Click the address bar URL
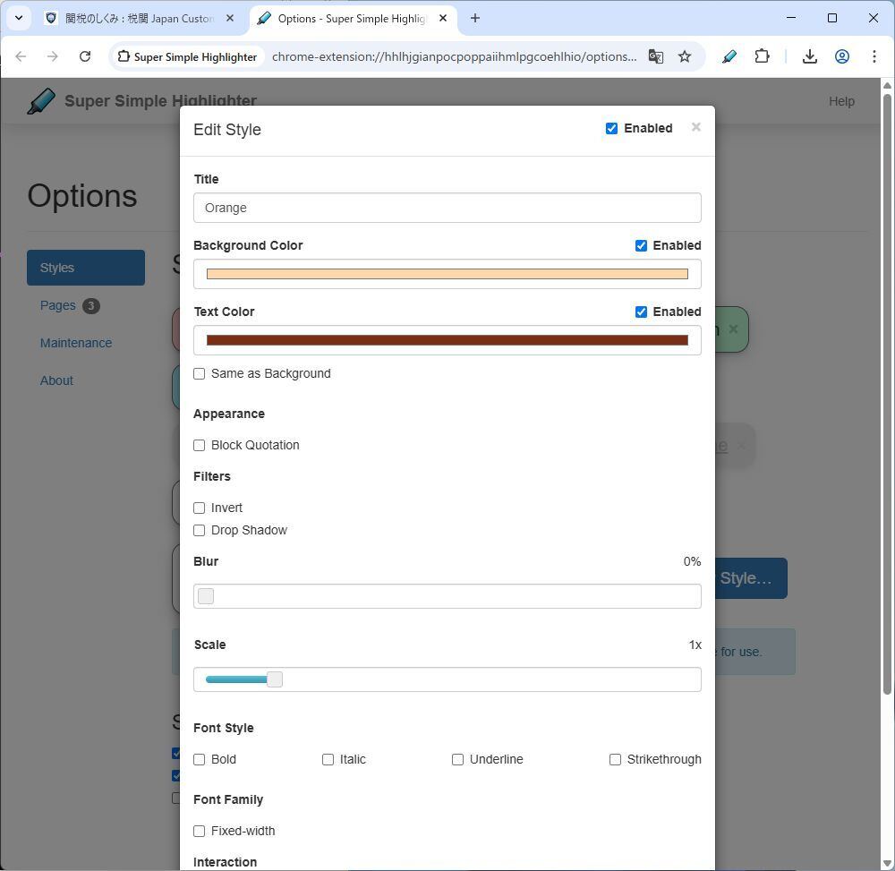Viewport: 895px width, 871px height. pyautogui.click(x=455, y=56)
